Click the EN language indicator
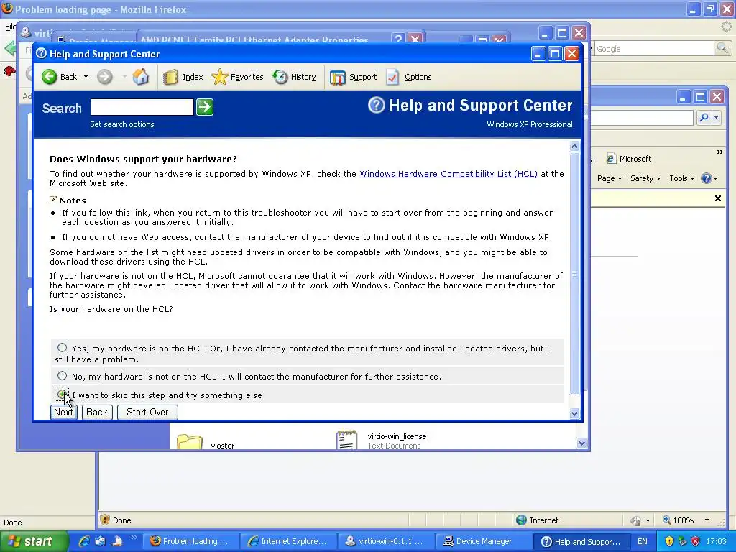This screenshot has width=736, height=552. point(642,541)
